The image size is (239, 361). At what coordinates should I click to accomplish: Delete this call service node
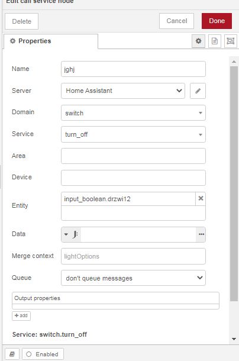(x=21, y=21)
